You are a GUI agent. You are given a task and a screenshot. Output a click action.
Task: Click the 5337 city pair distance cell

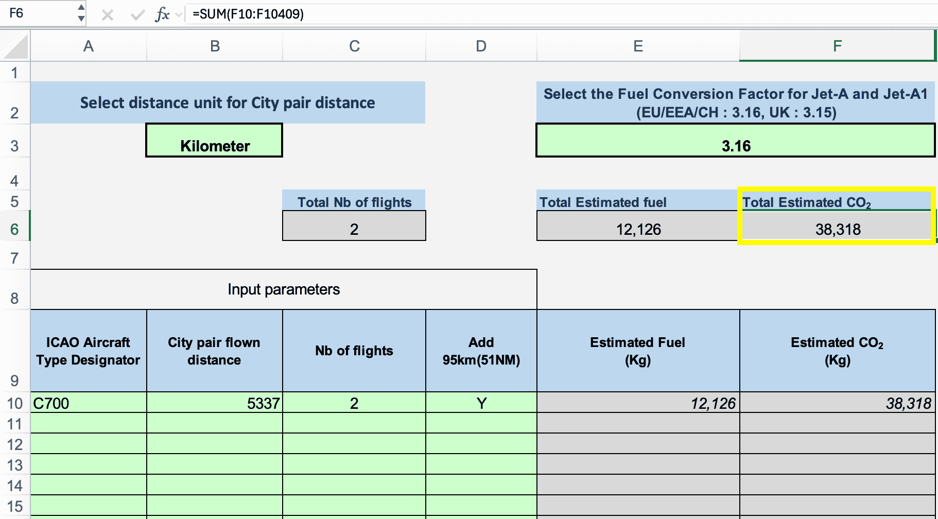pos(215,403)
